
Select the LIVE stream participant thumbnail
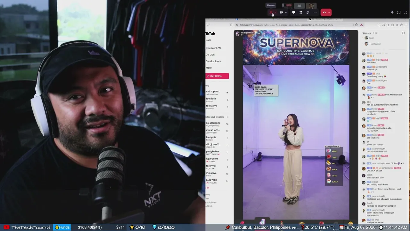pyautogui.click(x=287, y=5)
